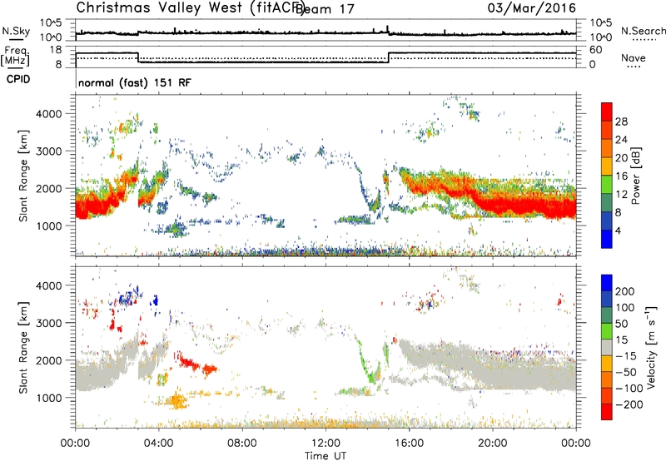Click the 4000 km tick on velocity panel
Image resolution: width=666 pixels, height=461 pixels.
[x=48, y=285]
